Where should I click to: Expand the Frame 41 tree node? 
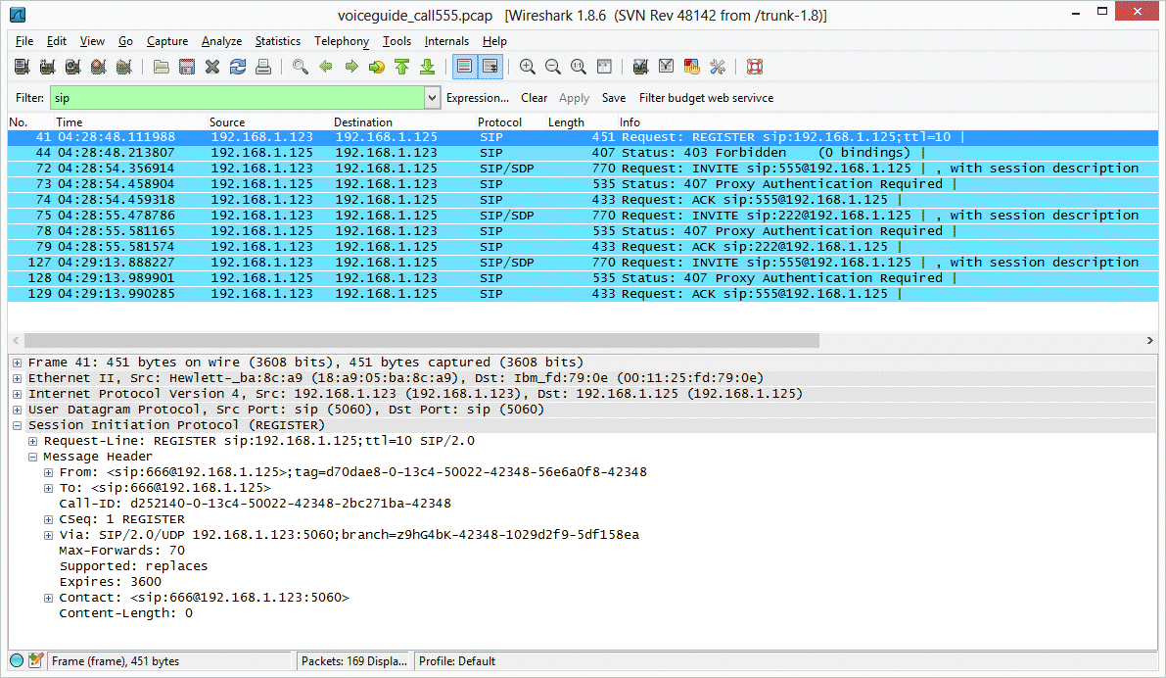[17, 363]
